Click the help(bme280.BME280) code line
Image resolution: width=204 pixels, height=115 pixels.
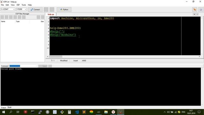[x=65, y=28]
